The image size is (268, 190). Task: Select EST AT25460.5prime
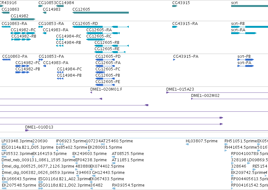(103, 144)
